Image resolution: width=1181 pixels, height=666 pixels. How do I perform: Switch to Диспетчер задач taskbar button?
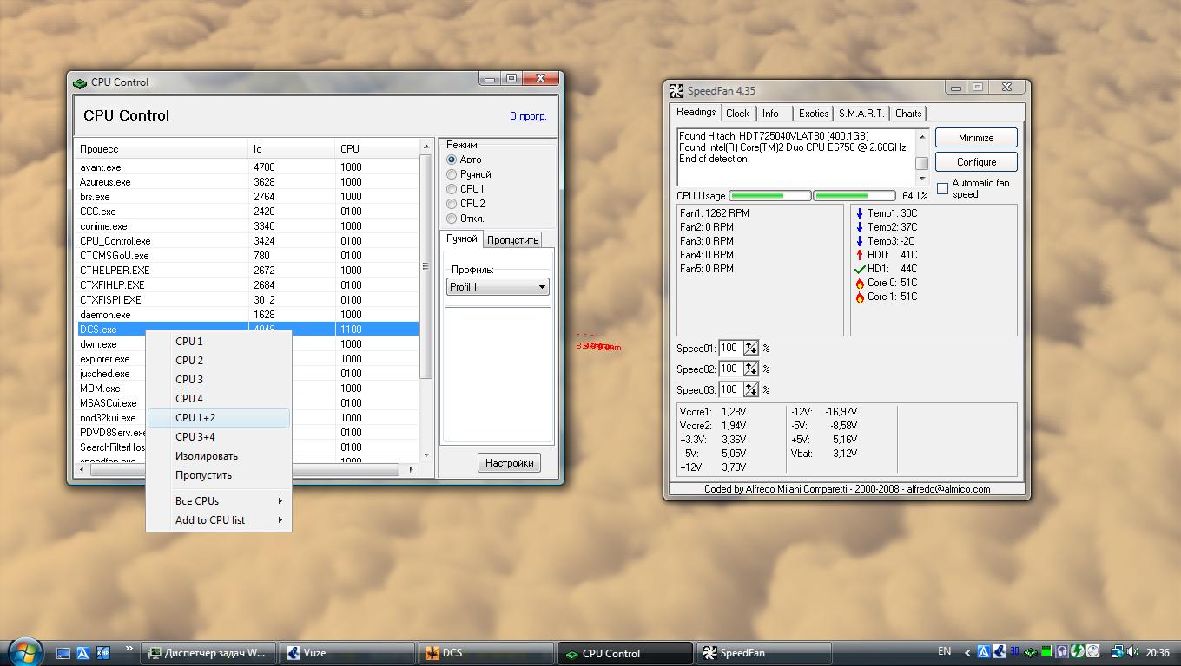[x=208, y=653]
